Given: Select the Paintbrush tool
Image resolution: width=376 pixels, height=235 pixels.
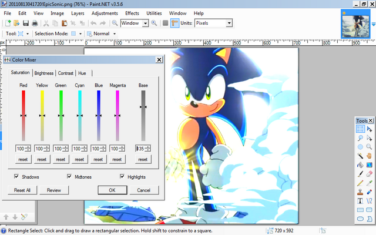Looking at the screenshot, I should pos(360,174).
